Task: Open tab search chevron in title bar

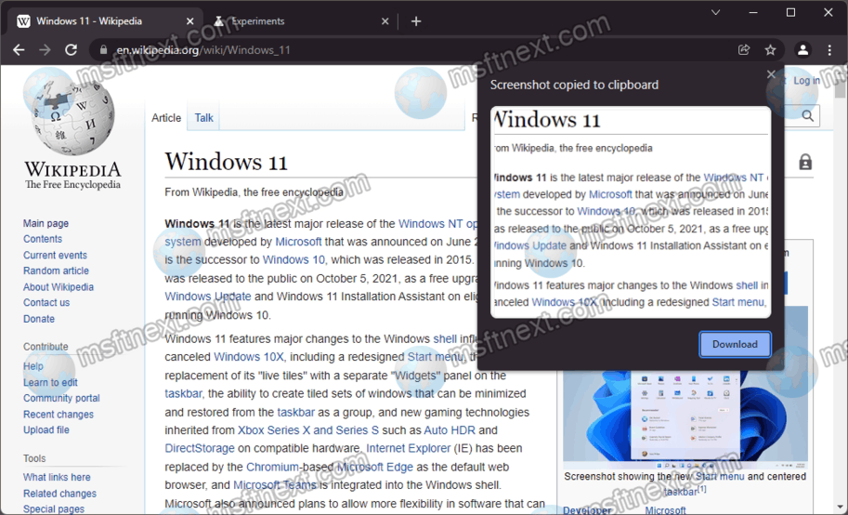Action: 715,12
